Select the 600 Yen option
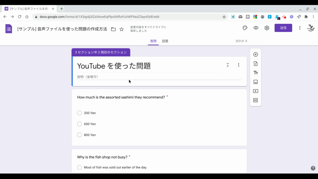Screen dimensions: 318x179 click(79, 124)
